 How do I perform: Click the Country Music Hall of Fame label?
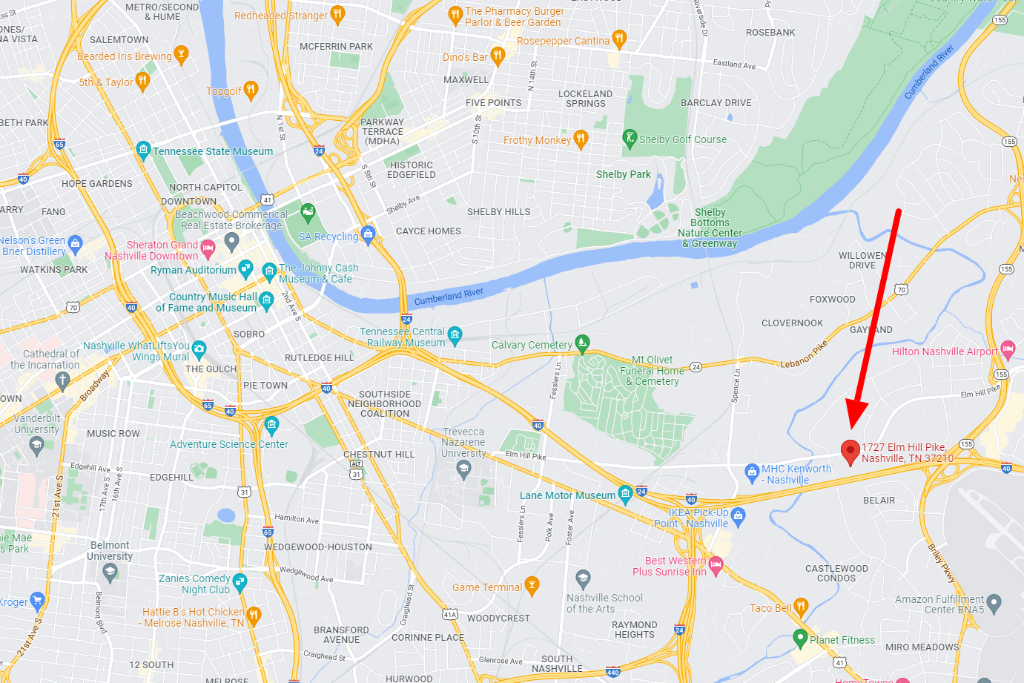point(207,302)
